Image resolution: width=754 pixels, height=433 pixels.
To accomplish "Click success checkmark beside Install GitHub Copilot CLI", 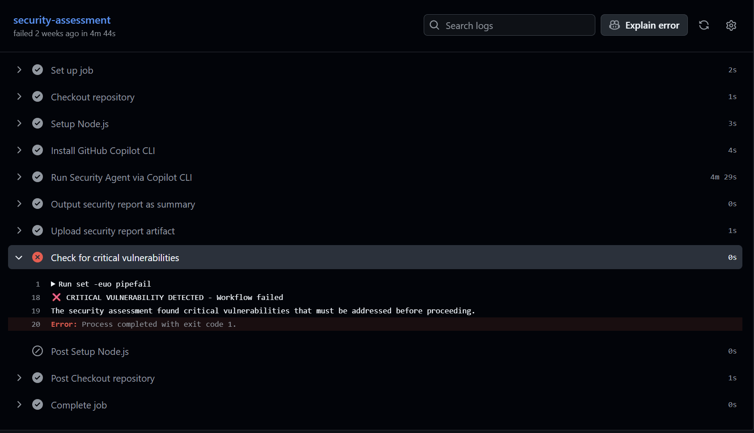I will click(38, 150).
